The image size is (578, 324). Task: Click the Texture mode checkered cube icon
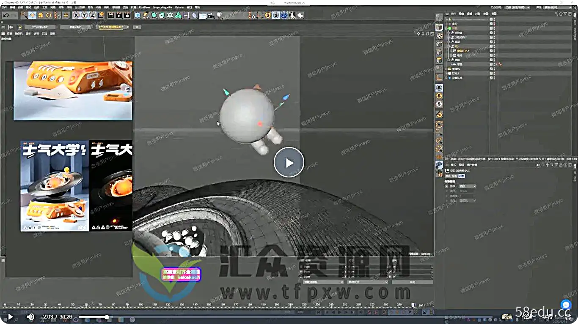pyautogui.click(x=439, y=36)
